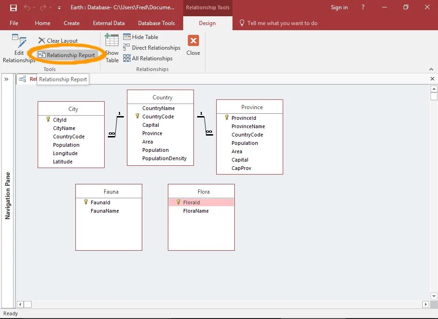This screenshot has width=438, height=319.
Task: Click Hide Table in the ribbon
Action: pos(141,37)
